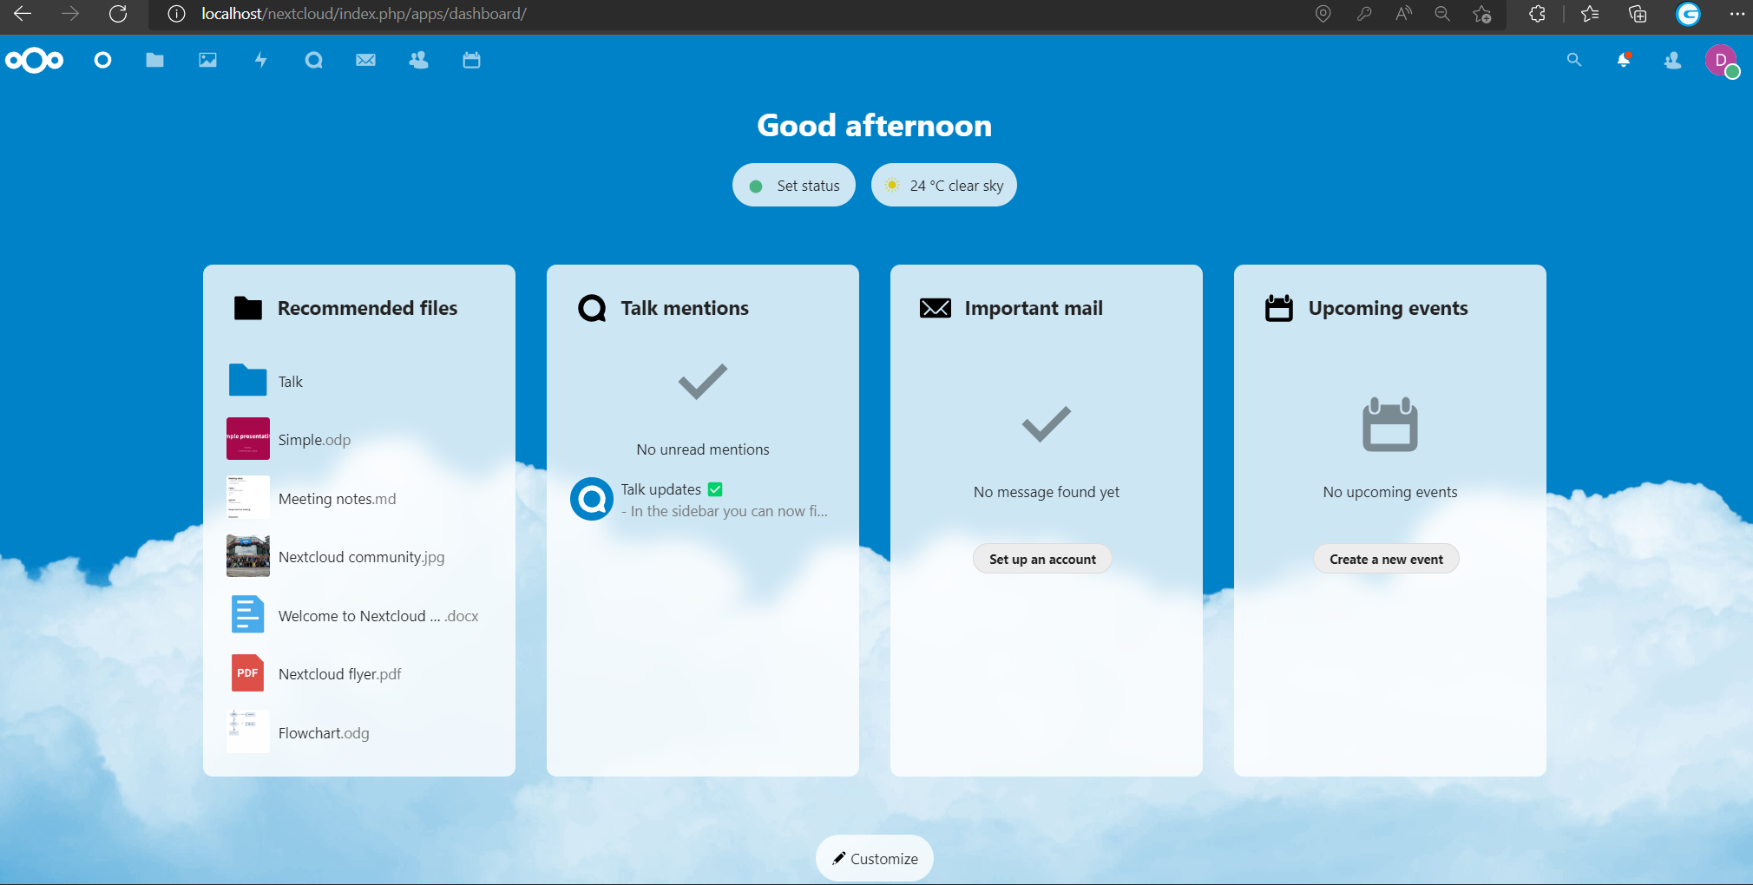The height and width of the screenshot is (885, 1753).
Task: Click Important mail heading
Action: [1034, 308]
